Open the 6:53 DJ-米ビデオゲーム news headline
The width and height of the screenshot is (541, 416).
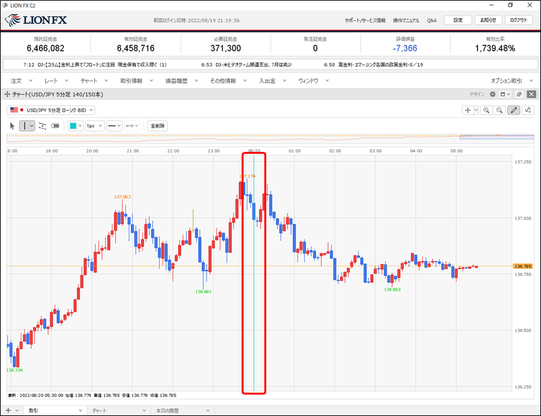(246, 64)
